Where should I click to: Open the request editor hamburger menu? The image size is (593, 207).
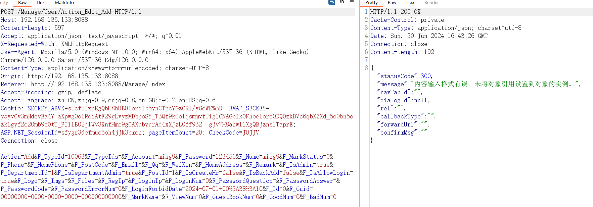point(352,2)
